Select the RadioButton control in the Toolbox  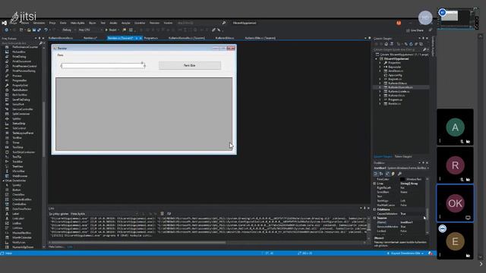[20, 90]
